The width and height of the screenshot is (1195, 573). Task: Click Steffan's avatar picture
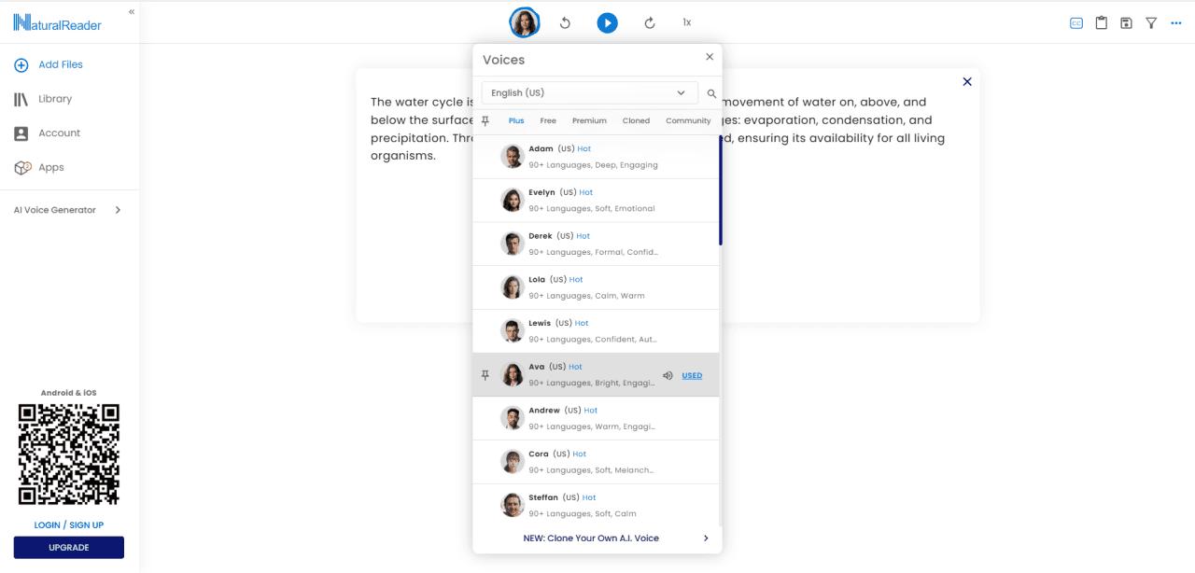click(x=512, y=505)
